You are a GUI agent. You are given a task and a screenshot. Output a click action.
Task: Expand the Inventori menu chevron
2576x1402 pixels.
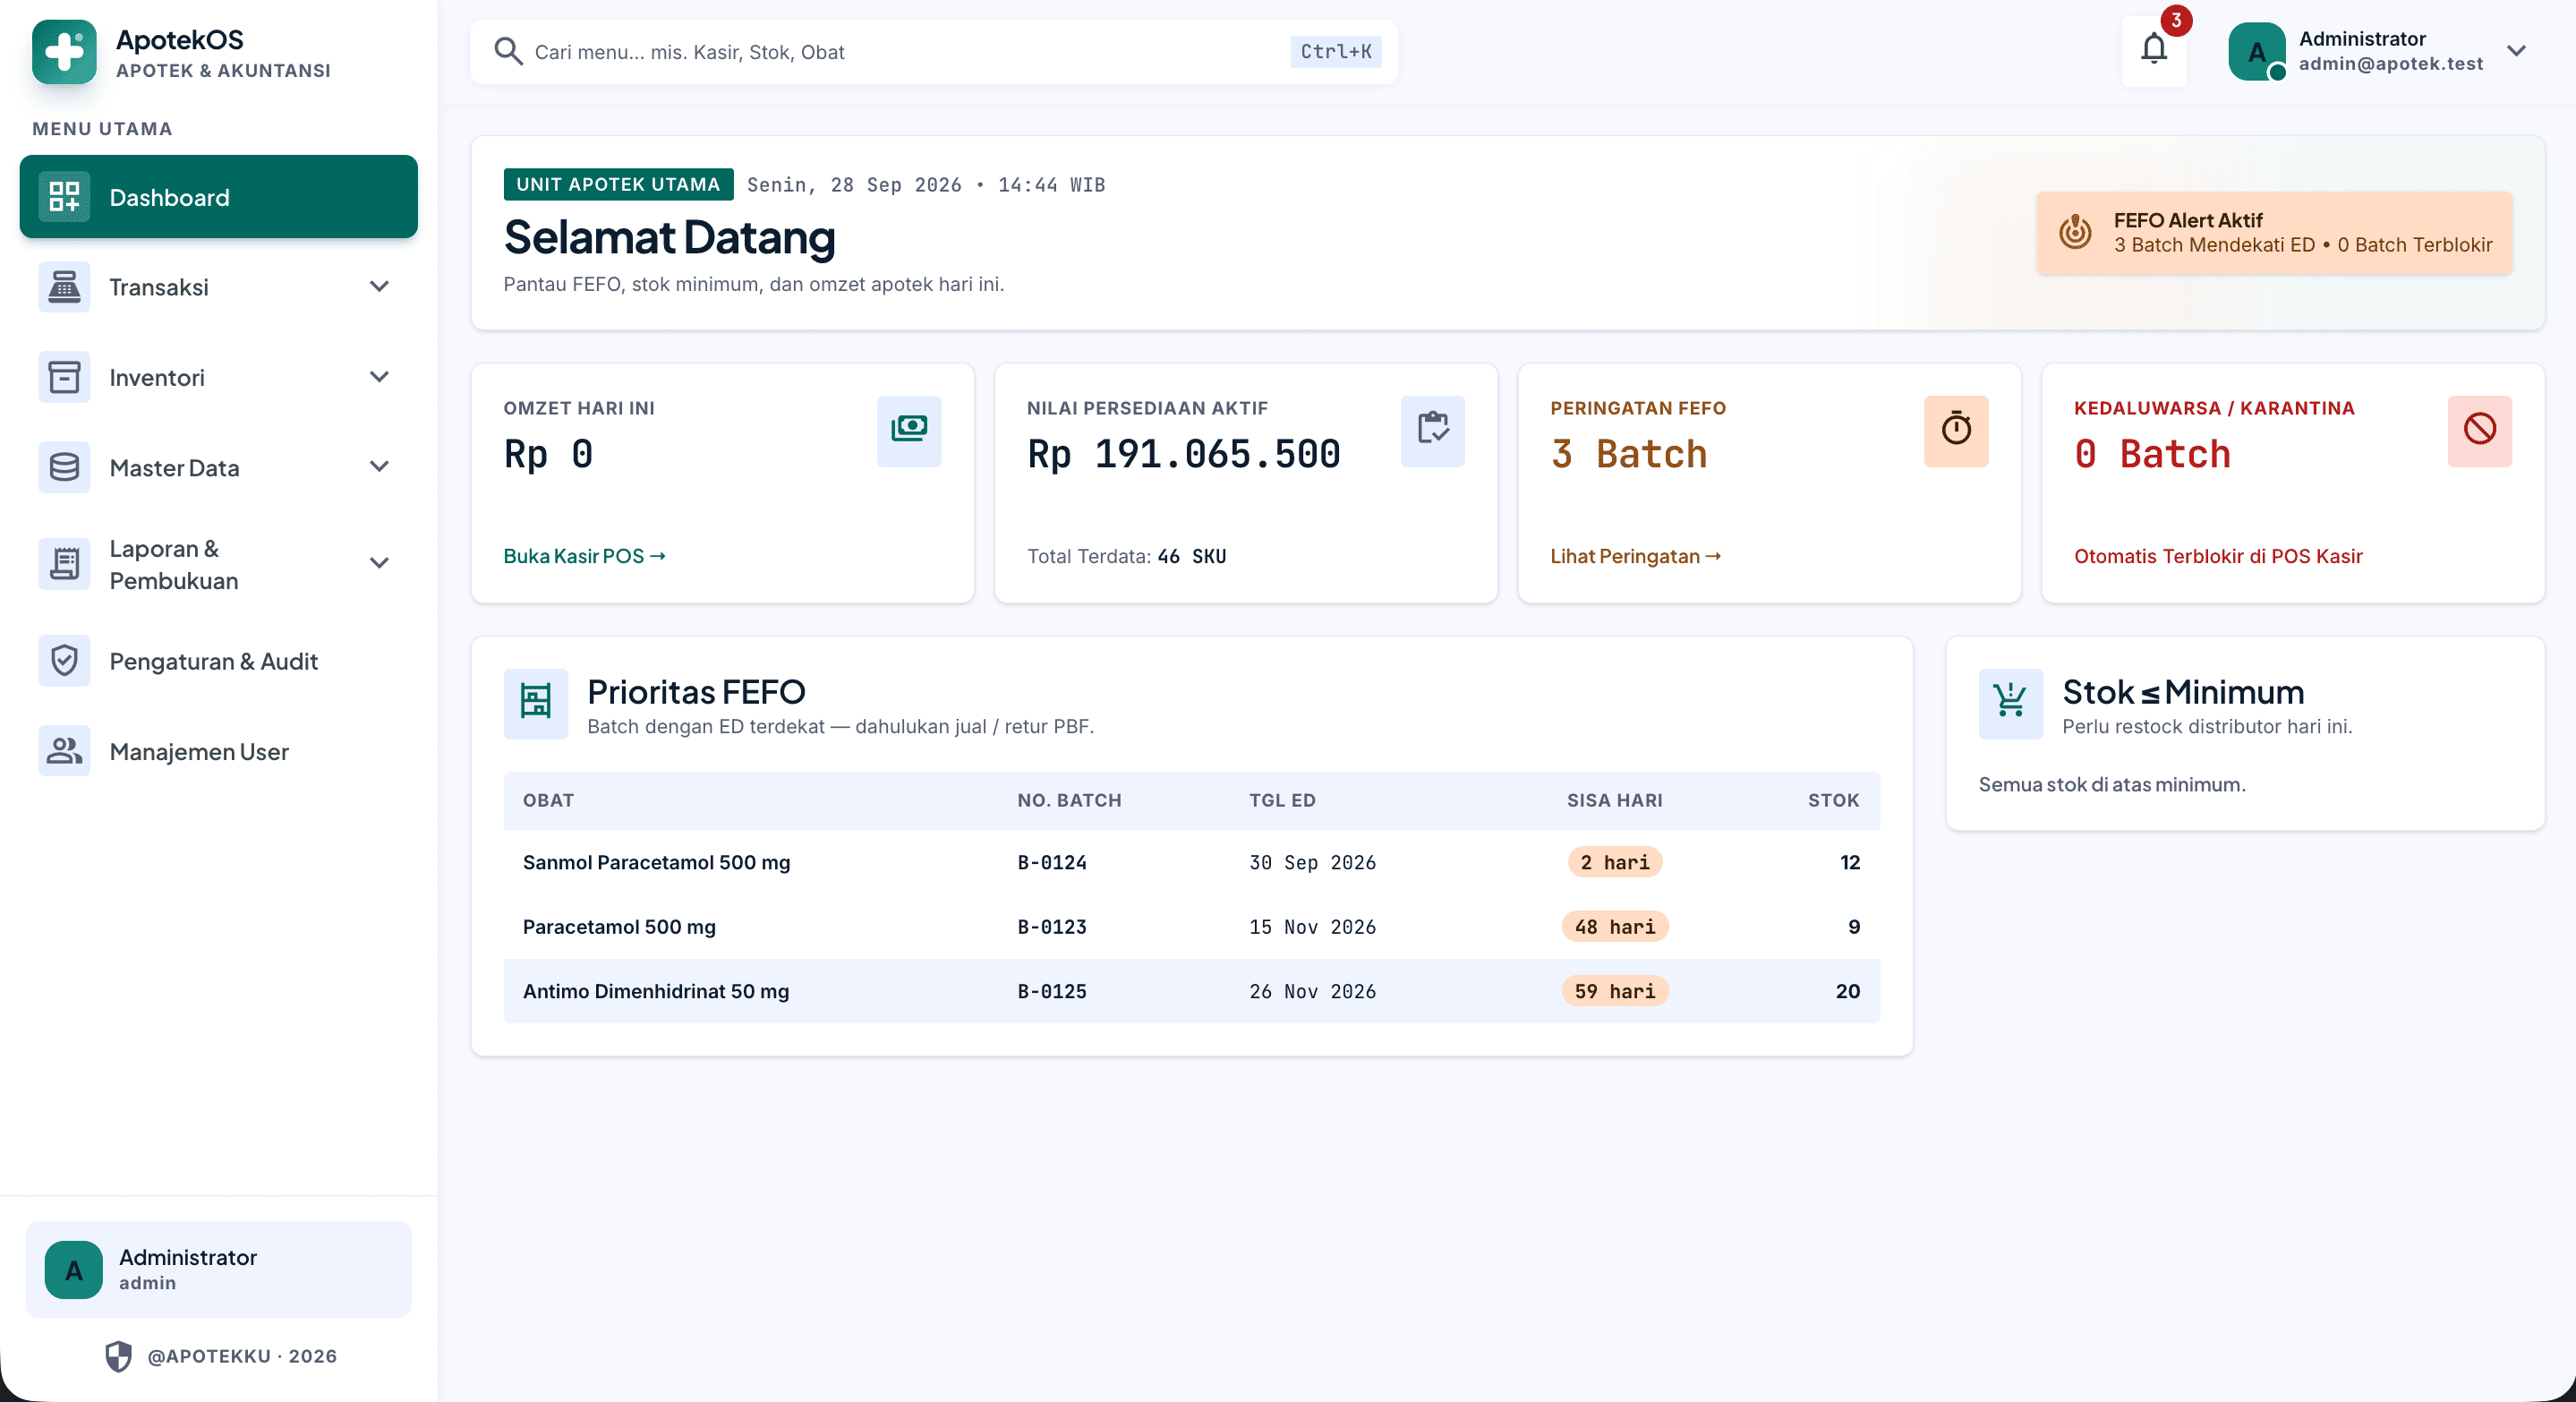click(379, 377)
